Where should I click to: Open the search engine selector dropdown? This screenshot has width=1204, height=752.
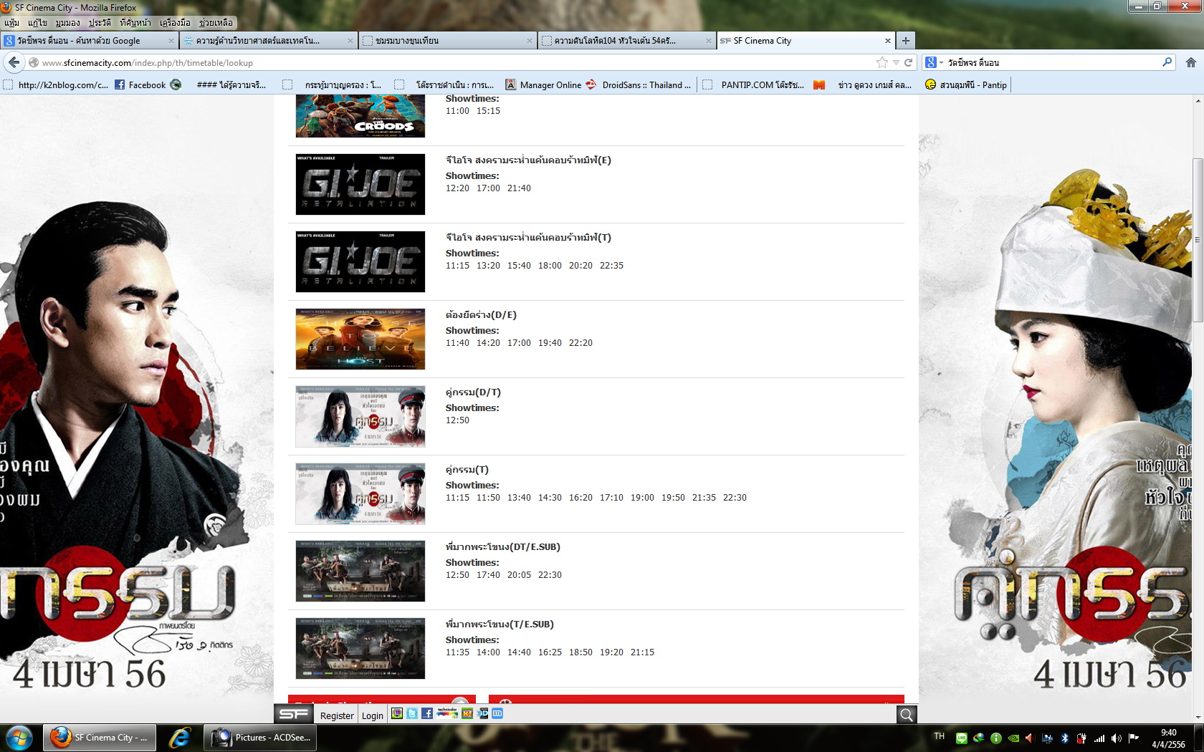click(x=933, y=62)
